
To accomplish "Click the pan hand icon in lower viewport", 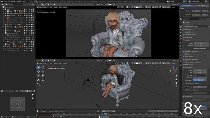I will click(x=176, y=79).
